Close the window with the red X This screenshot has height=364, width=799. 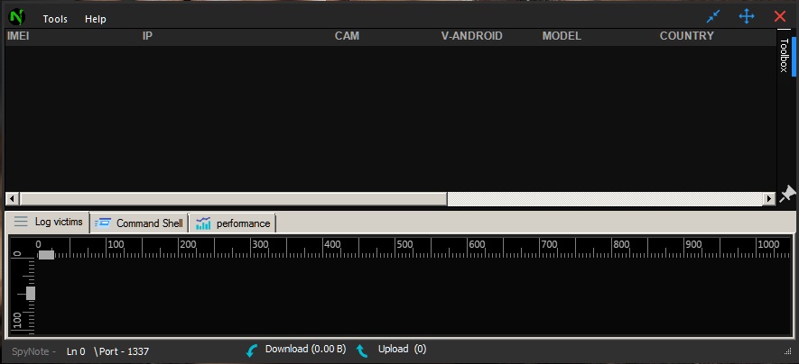780,16
